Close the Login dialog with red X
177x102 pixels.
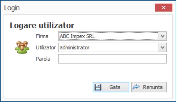coord(163,7)
